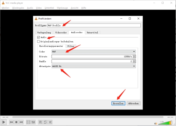Open extended settings equalizer icon
This screenshot has width=176, height=126.
(33, 122)
